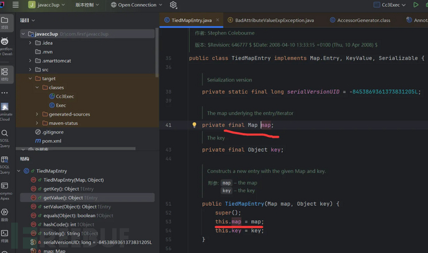Click the settings gear icon in toolbar
Image resolution: width=428 pixels, height=253 pixels.
click(x=173, y=5)
